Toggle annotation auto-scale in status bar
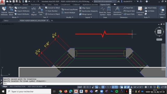This screenshot has height=94, width=167. click(128, 87)
